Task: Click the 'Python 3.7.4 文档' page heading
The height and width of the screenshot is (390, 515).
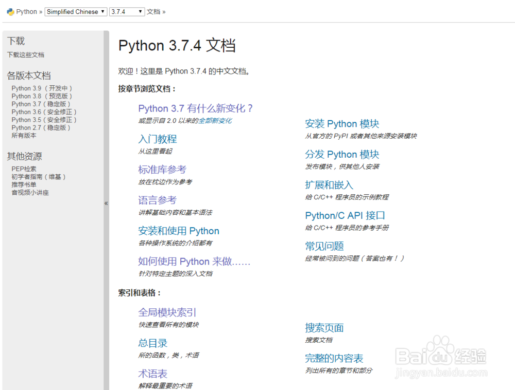Action: (177, 45)
